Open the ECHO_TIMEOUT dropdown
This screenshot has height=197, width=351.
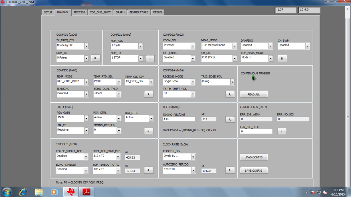(86, 170)
